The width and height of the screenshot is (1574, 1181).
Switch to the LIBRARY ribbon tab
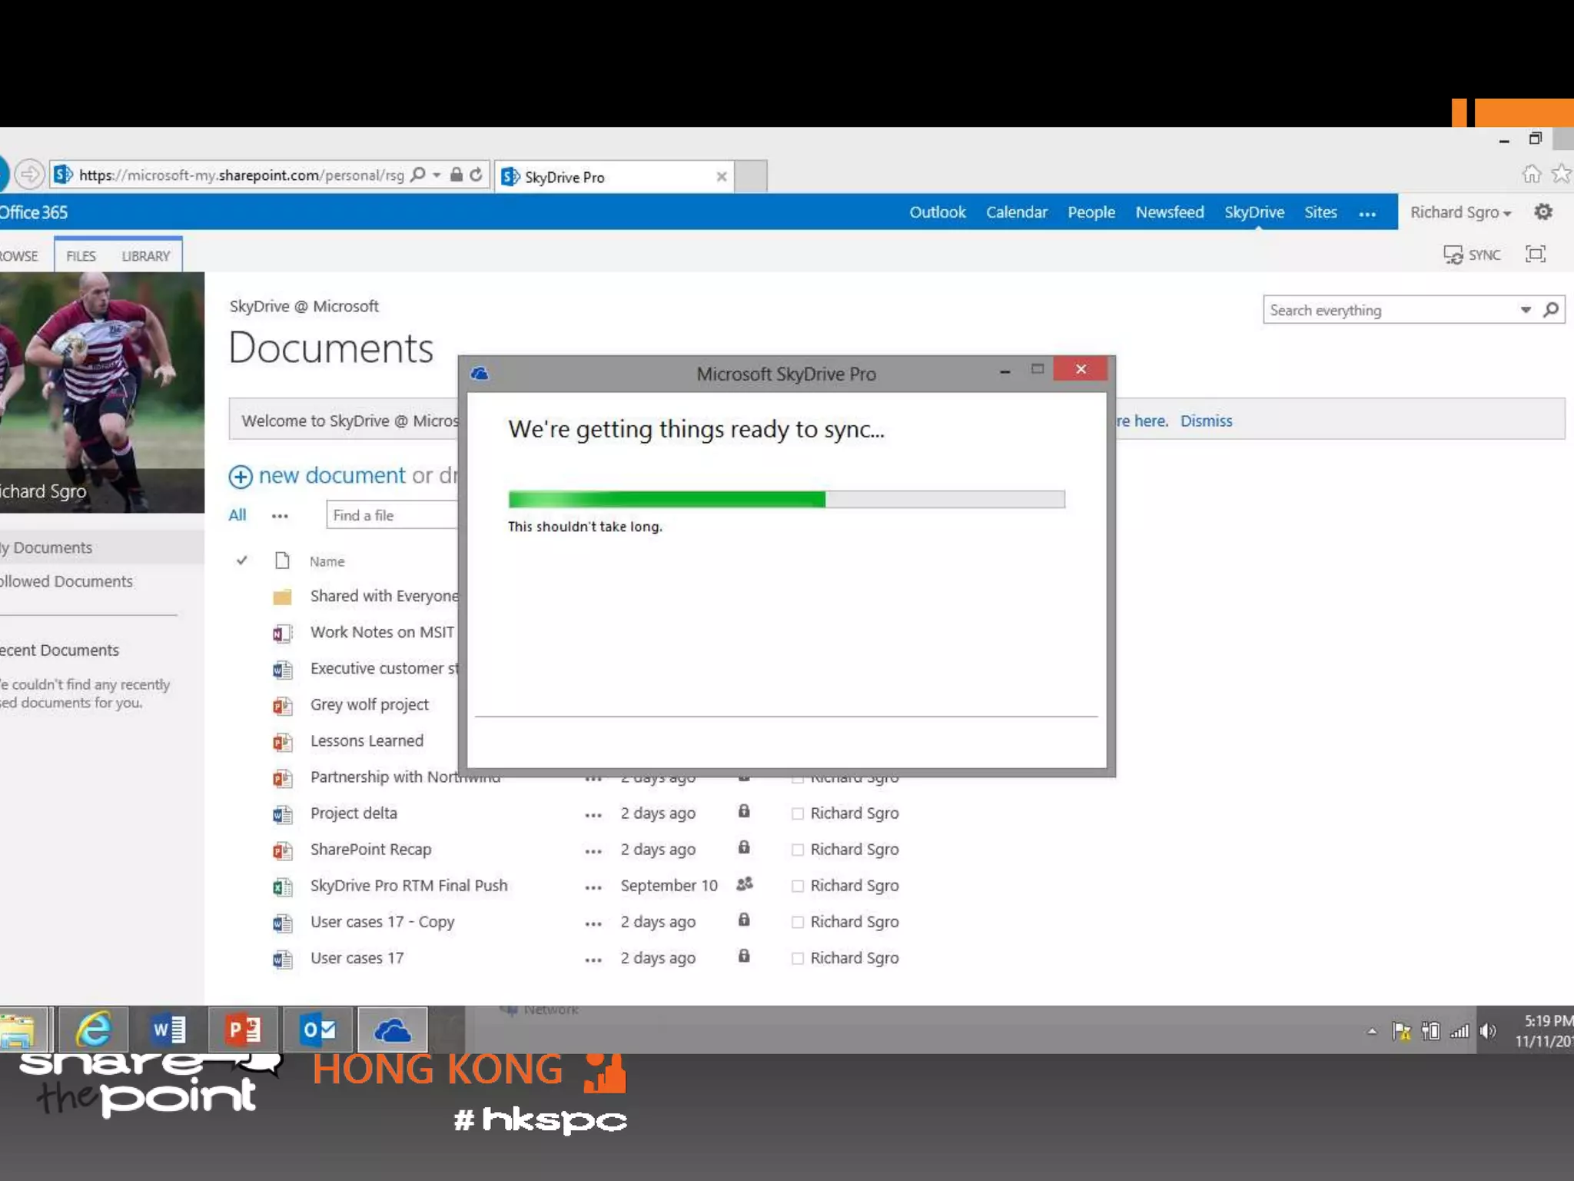[145, 256]
